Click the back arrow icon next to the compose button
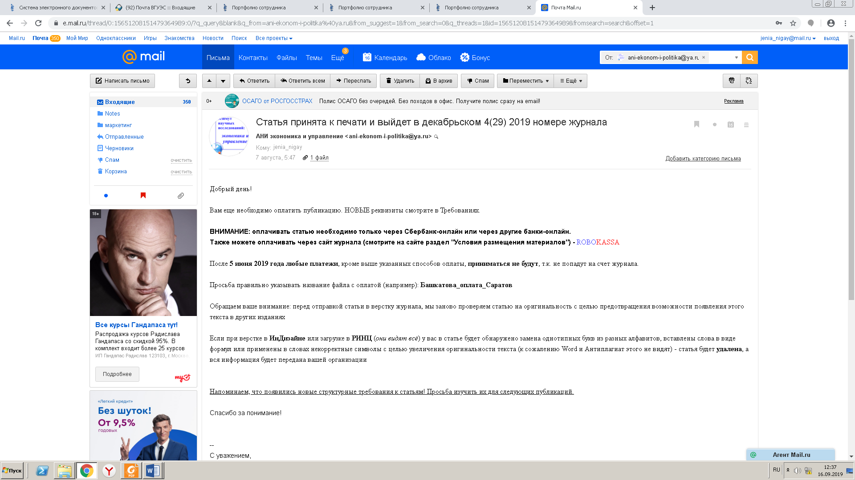The image size is (855, 480). point(188,81)
